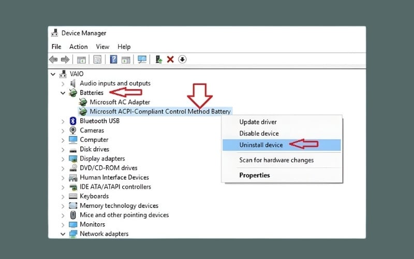Collapse the VAIO root node

coord(54,74)
